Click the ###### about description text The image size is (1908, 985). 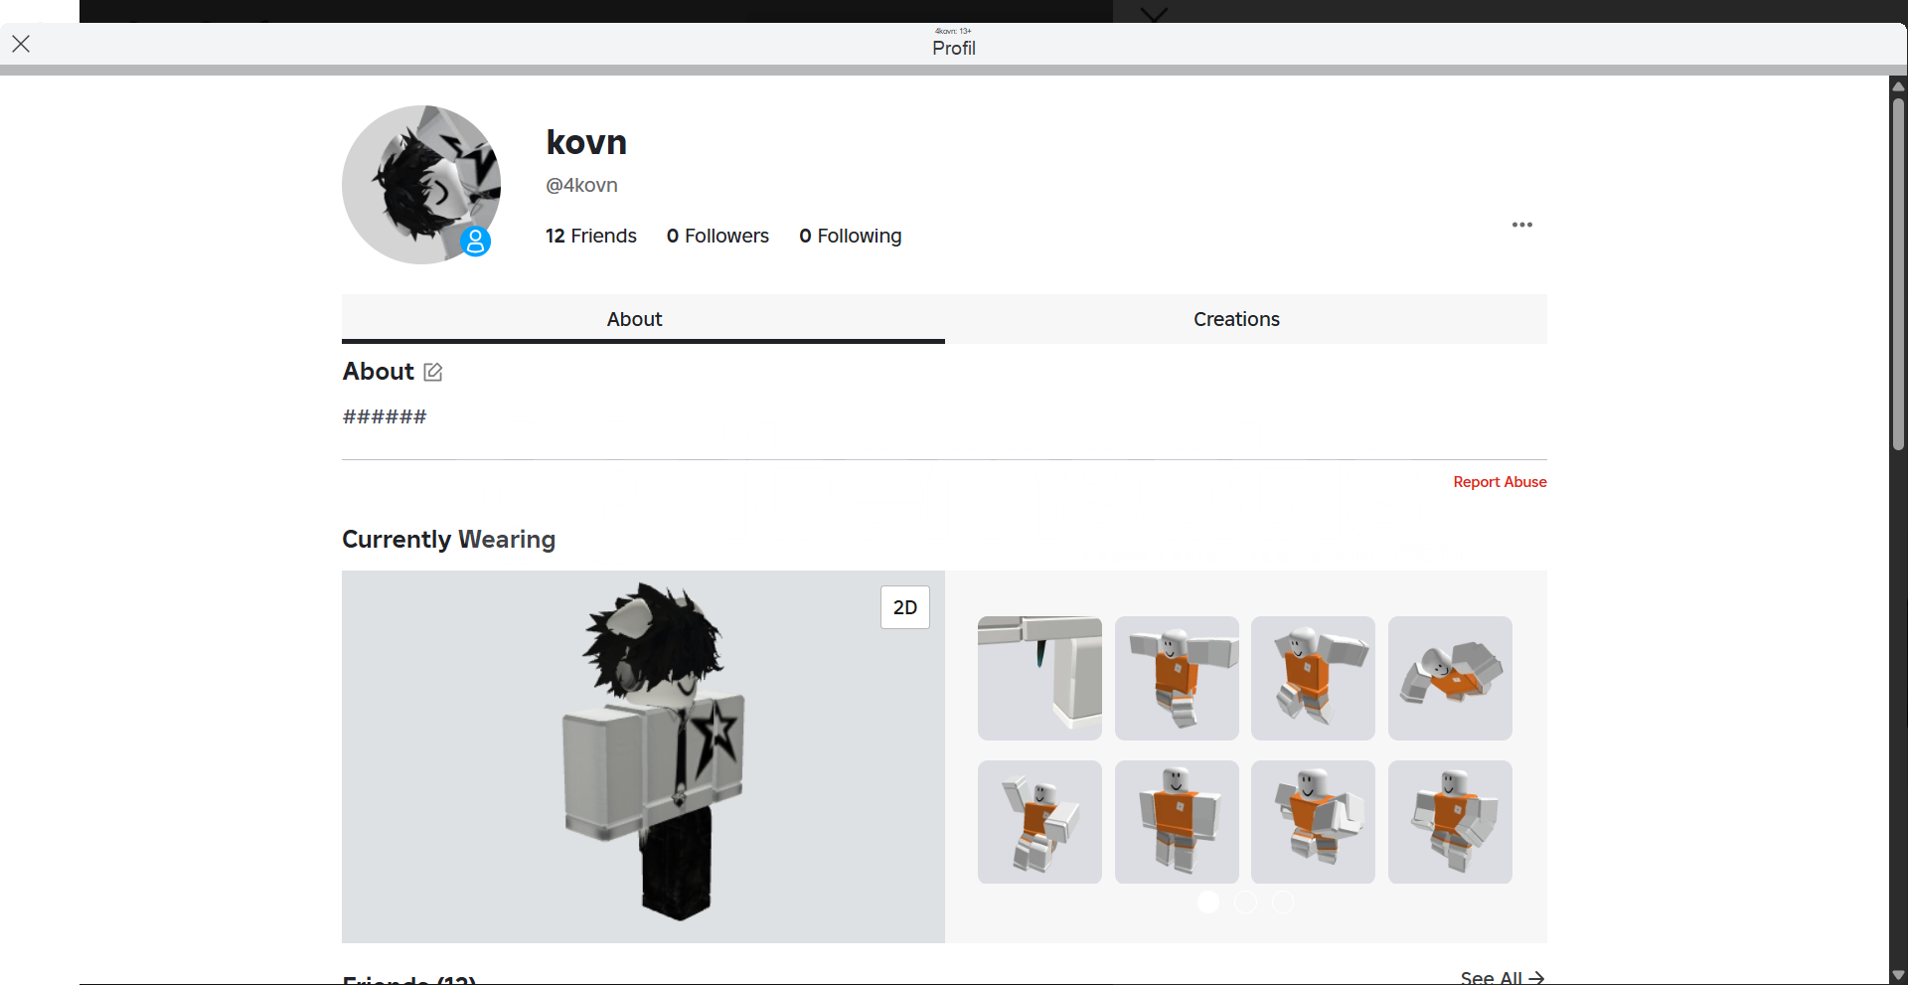[385, 416]
